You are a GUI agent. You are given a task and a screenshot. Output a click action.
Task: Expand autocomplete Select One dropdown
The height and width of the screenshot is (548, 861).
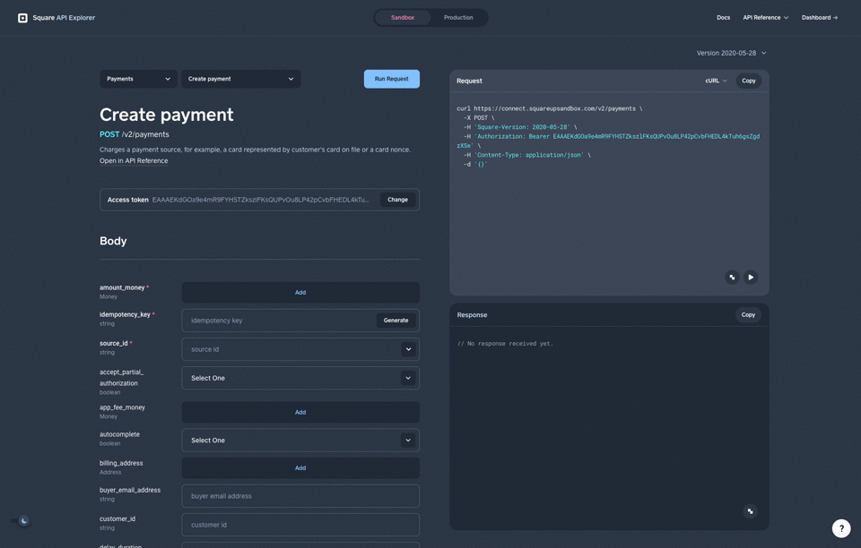(300, 440)
